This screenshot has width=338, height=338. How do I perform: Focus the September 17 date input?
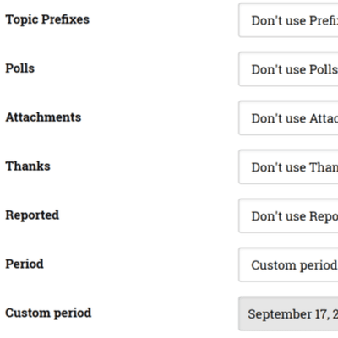pyautogui.click(x=288, y=313)
